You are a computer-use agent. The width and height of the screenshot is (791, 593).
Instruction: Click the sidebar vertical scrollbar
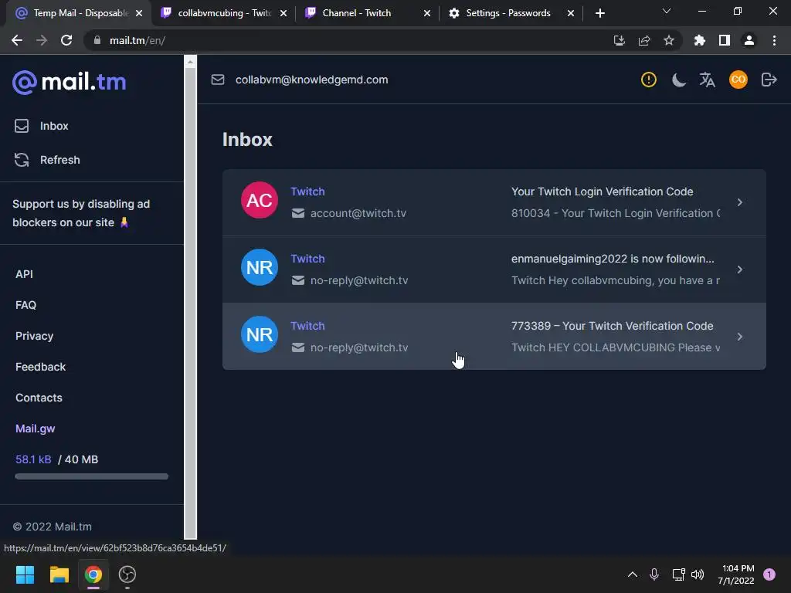tap(190, 303)
